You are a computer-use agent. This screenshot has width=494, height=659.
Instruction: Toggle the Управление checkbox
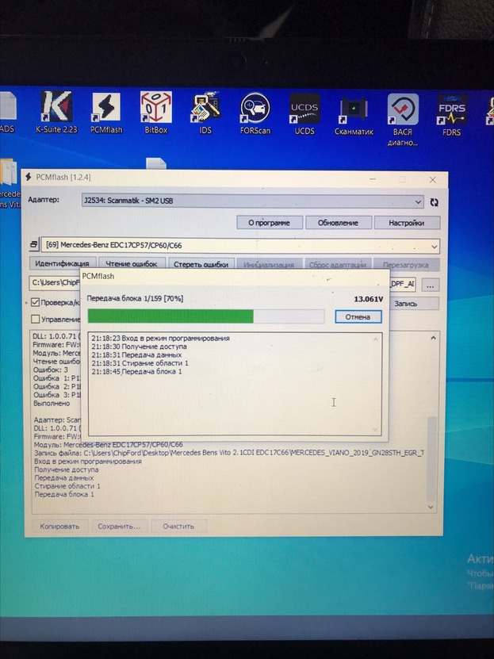36,319
